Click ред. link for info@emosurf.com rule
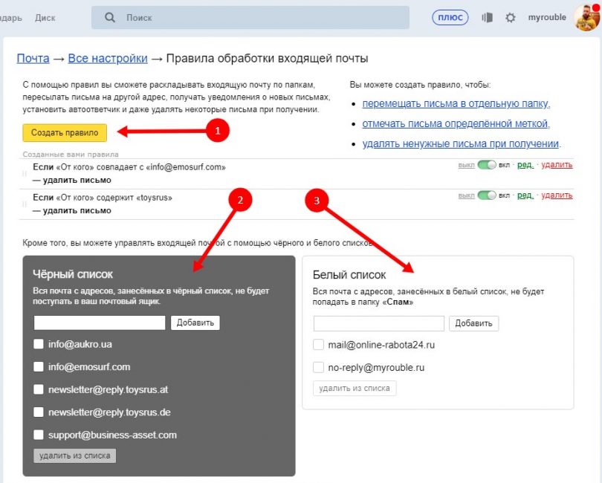Image resolution: width=602 pixels, height=483 pixels. [525, 165]
